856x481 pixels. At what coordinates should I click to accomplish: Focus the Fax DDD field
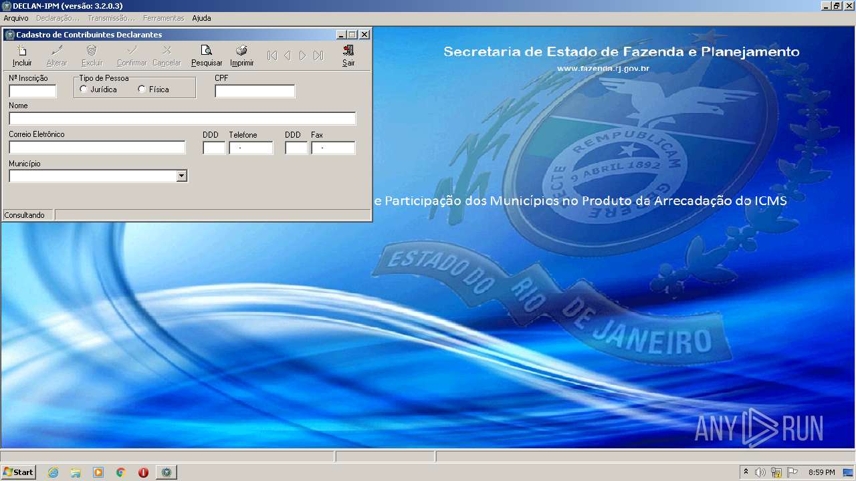click(296, 148)
